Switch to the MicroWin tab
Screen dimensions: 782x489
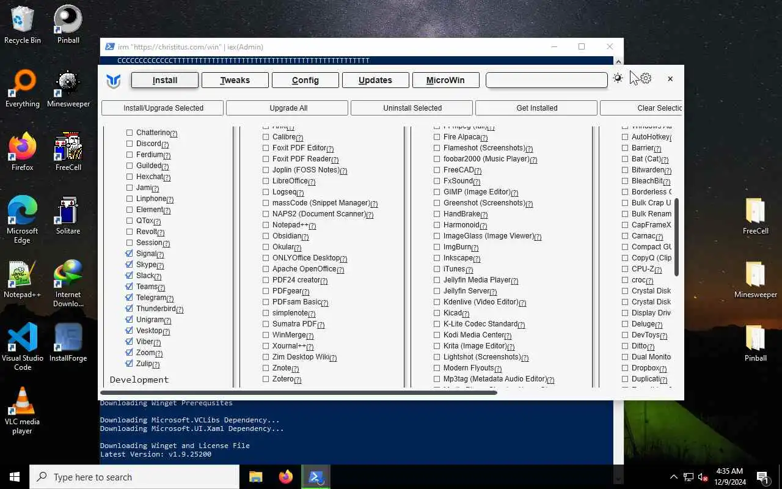click(445, 80)
